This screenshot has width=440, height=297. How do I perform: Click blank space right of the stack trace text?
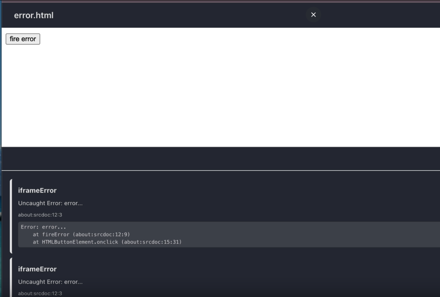tap(310, 234)
